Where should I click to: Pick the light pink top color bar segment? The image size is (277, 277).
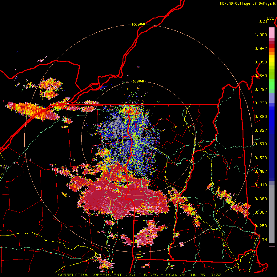(x=272, y=33)
